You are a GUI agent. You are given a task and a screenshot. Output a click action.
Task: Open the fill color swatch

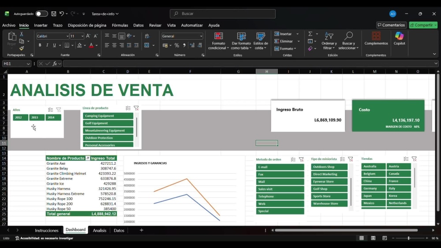coord(79,45)
